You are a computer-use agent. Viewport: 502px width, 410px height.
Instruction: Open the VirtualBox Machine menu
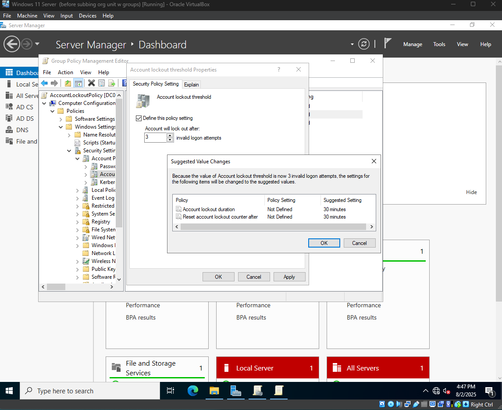[27, 16]
